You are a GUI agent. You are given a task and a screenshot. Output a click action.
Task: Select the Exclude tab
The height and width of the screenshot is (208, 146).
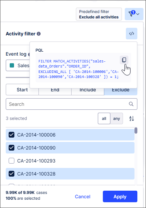click(x=120, y=91)
